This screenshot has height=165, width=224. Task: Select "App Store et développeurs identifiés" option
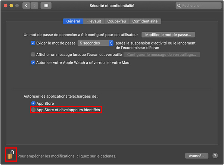pos(34,110)
